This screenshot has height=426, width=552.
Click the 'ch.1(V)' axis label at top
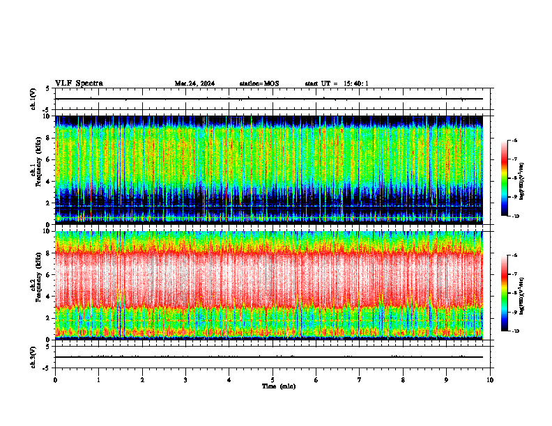click(33, 99)
